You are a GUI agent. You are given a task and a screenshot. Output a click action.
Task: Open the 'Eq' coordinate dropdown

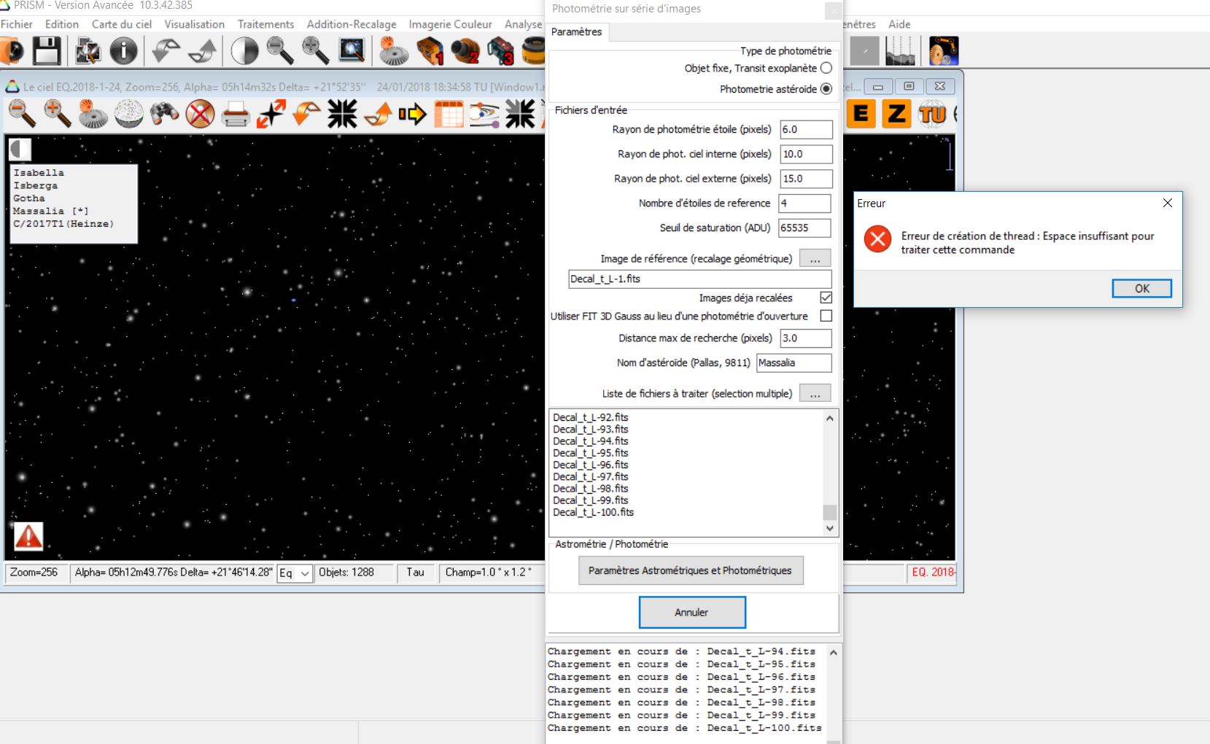[295, 573]
